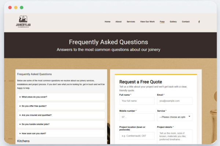
Task: Open the Service dropdown menu
Action: point(175,117)
